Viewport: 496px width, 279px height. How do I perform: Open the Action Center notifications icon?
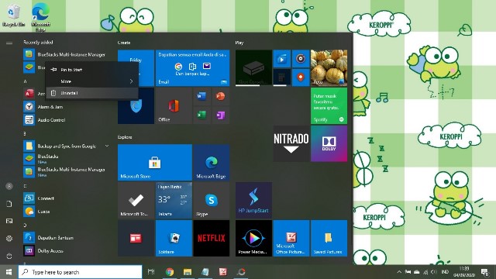(x=484, y=272)
